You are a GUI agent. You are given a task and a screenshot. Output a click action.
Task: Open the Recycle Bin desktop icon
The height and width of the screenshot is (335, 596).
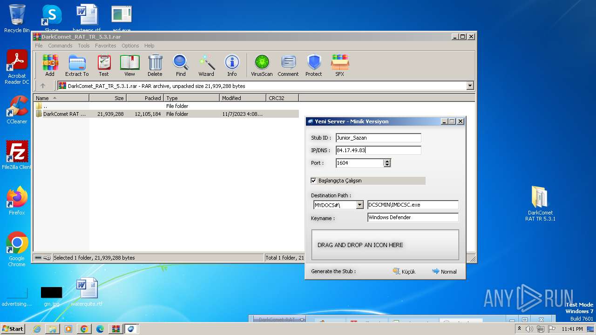coord(17,19)
